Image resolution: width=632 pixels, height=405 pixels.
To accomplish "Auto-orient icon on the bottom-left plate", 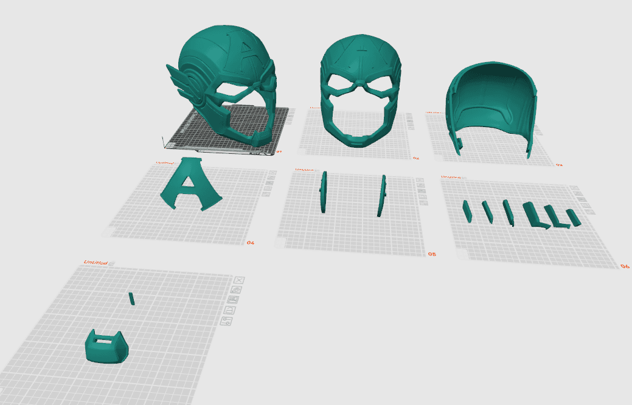I will 237,289.
